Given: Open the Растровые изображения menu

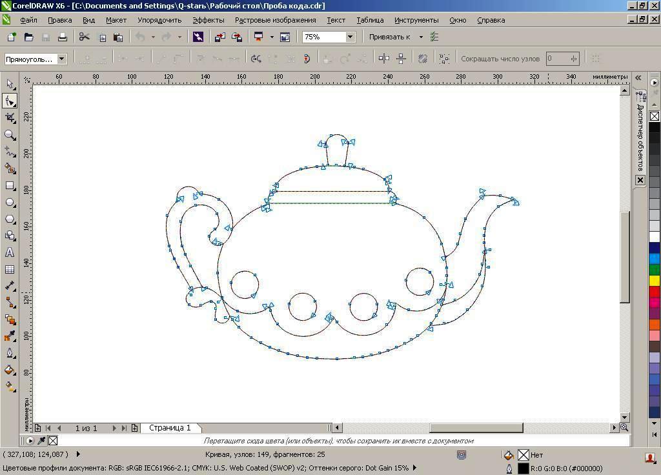Looking at the screenshot, I should click(x=275, y=20).
